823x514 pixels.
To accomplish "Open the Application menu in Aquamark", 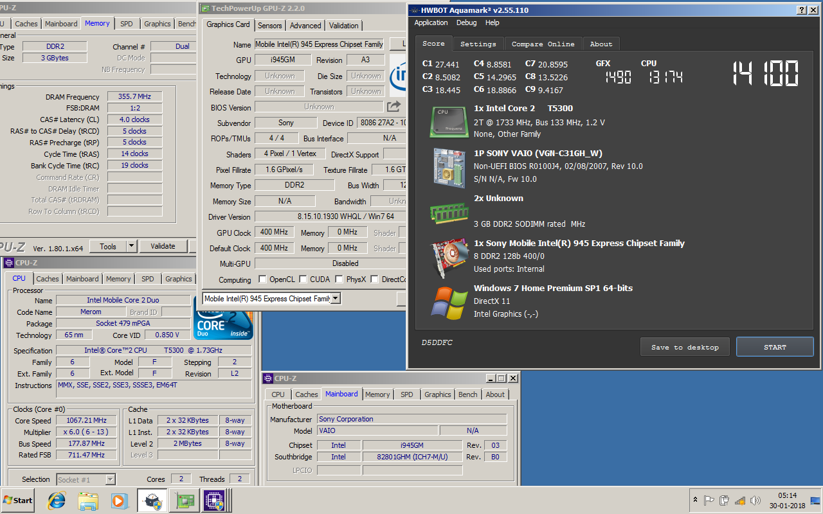I will (x=431, y=22).
